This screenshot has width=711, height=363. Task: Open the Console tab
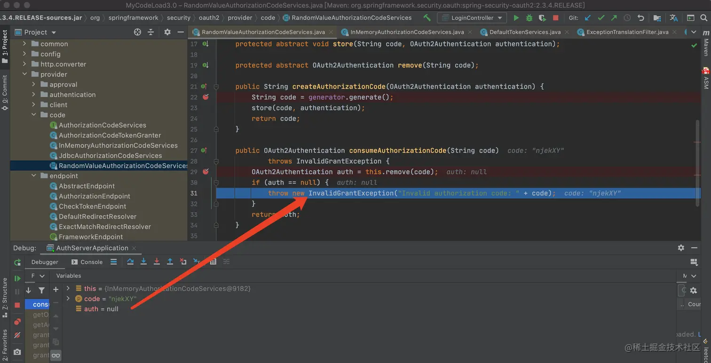(x=87, y=262)
